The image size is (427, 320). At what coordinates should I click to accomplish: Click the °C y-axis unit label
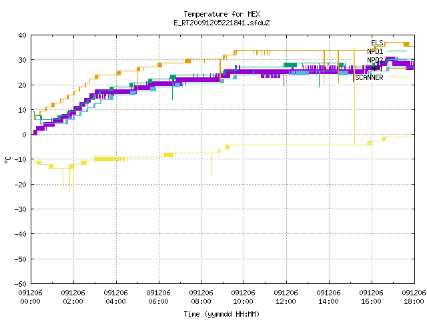[x=7, y=160]
